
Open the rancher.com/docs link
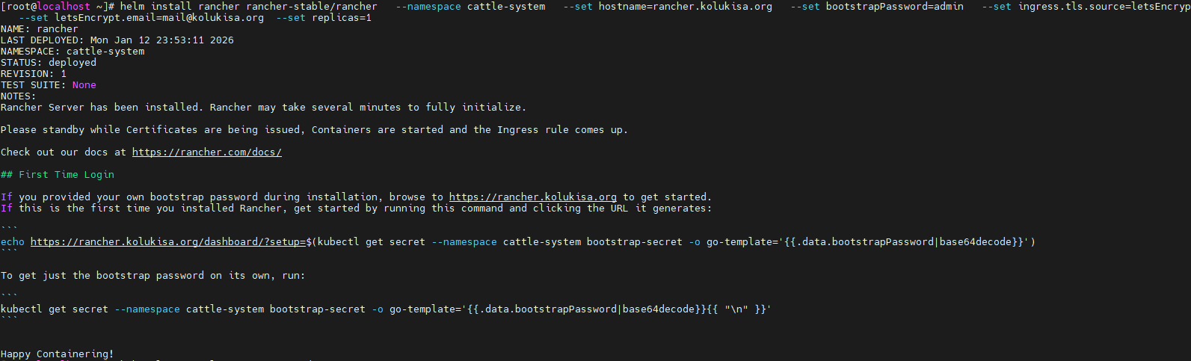pyautogui.click(x=206, y=152)
